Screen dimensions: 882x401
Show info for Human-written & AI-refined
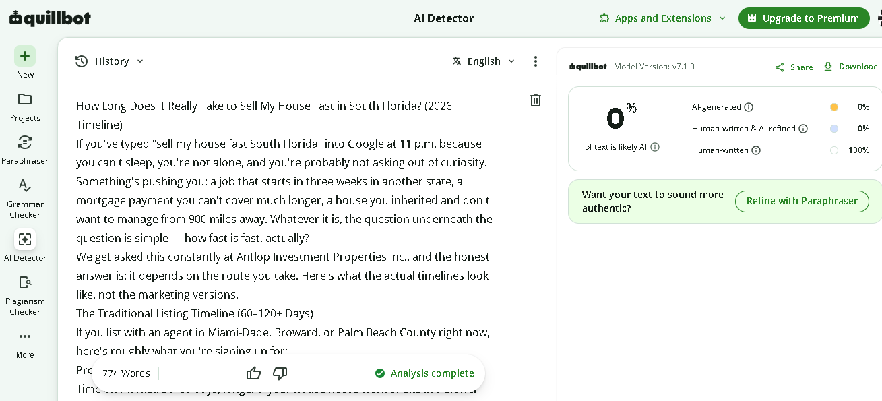[x=803, y=129]
